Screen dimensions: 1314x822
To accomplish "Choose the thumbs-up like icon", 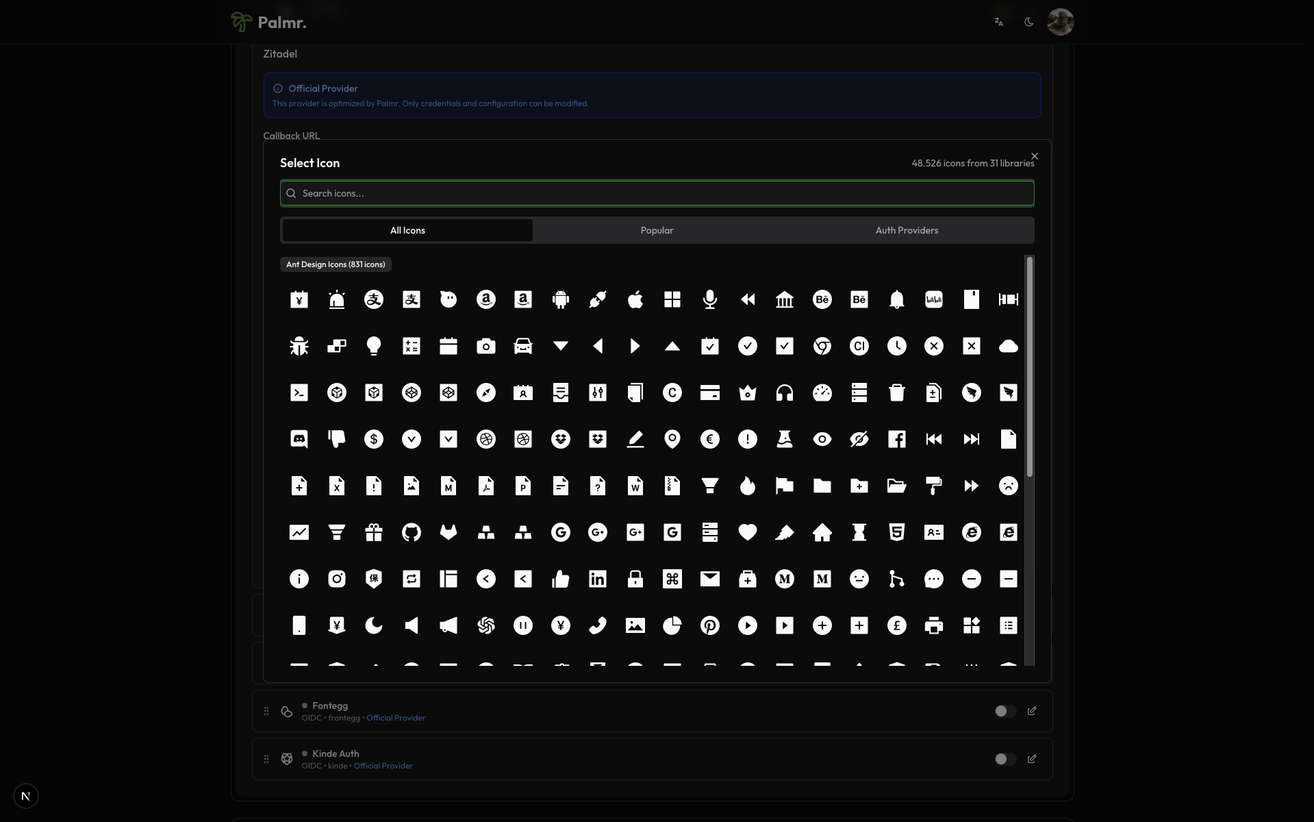I will point(560,579).
